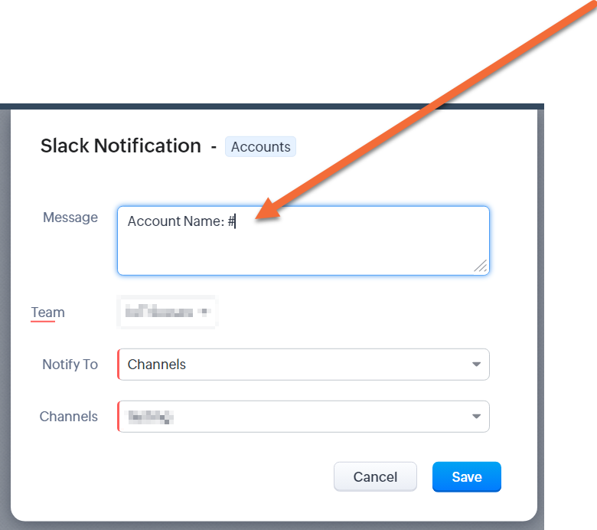Click the Notify To dropdown arrow icon
This screenshot has height=530, width=597.
click(476, 365)
